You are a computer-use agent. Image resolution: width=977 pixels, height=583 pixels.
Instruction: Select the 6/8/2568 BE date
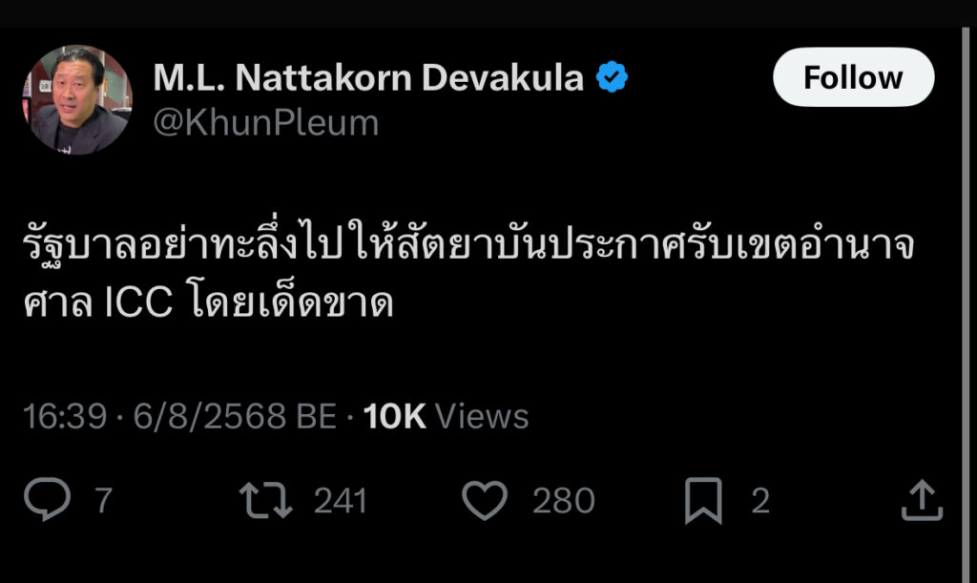(x=235, y=416)
